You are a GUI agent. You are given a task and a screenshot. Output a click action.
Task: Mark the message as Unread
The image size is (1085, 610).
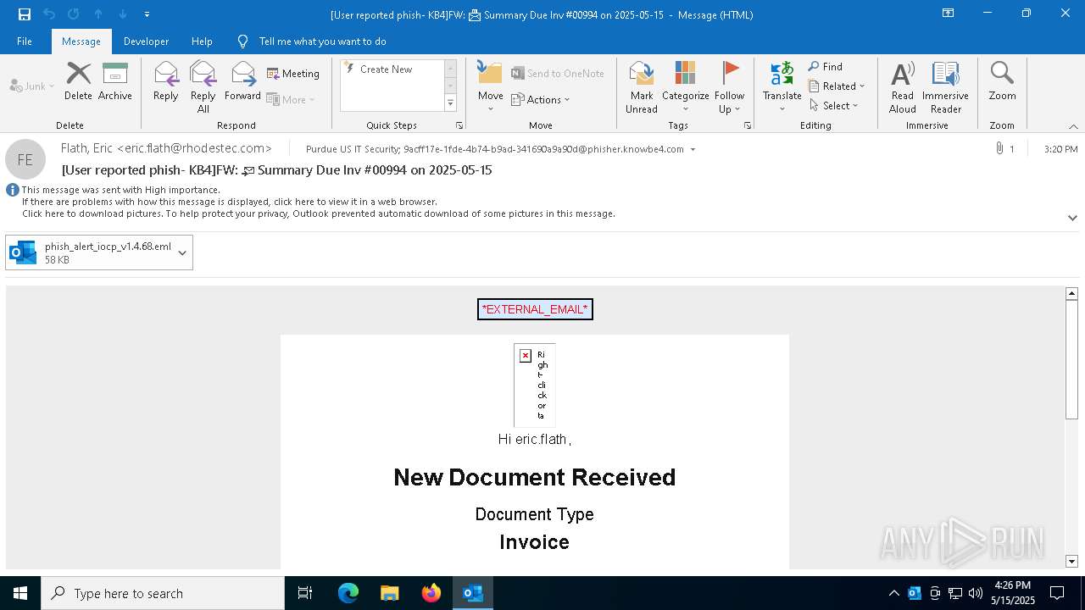(x=642, y=86)
